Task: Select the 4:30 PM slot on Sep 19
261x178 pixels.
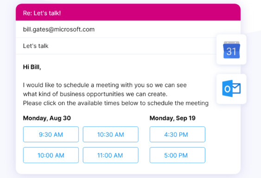Action: [178, 134]
